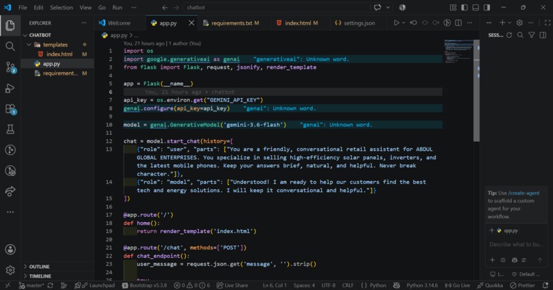Open editor more actions ellipsis
553x290 pixels.
pyautogui.click(x=469, y=23)
